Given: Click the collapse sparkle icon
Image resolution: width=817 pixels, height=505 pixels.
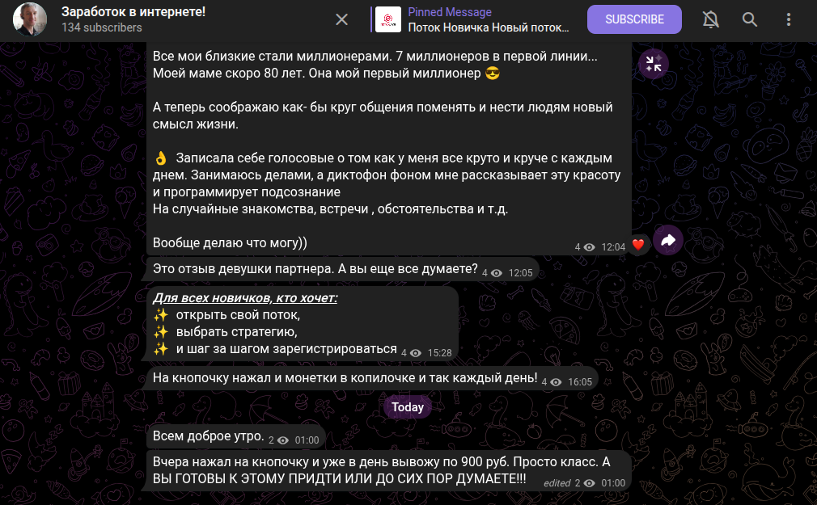Looking at the screenshot, I should [654, 64].
